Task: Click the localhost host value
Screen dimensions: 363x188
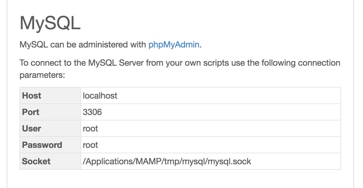Action: (x=100, y=96)
